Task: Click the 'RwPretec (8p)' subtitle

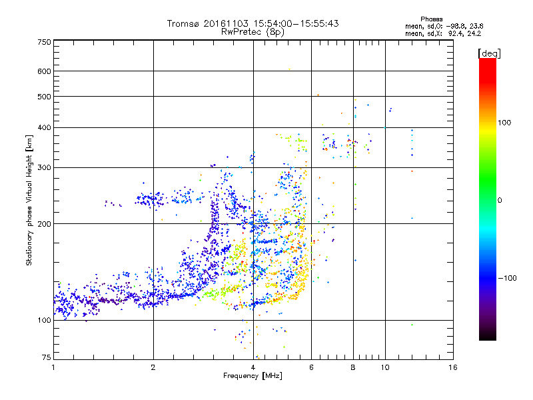Action: point(253,32)
